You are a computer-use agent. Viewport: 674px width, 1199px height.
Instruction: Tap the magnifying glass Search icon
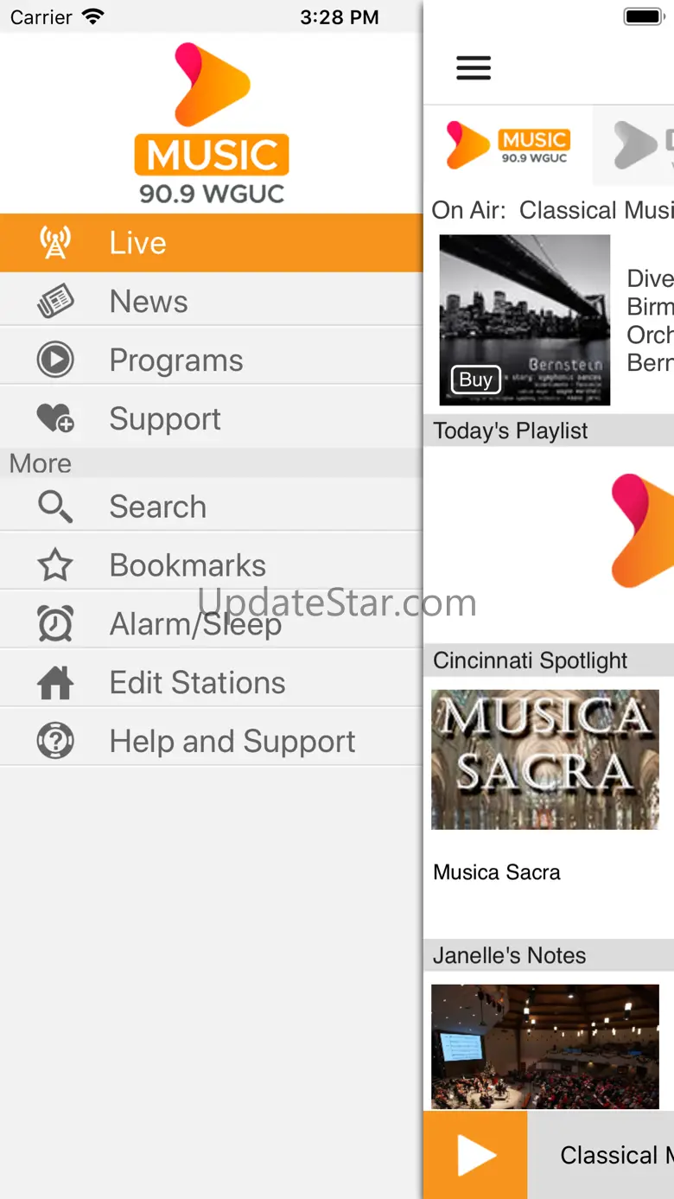55,507
